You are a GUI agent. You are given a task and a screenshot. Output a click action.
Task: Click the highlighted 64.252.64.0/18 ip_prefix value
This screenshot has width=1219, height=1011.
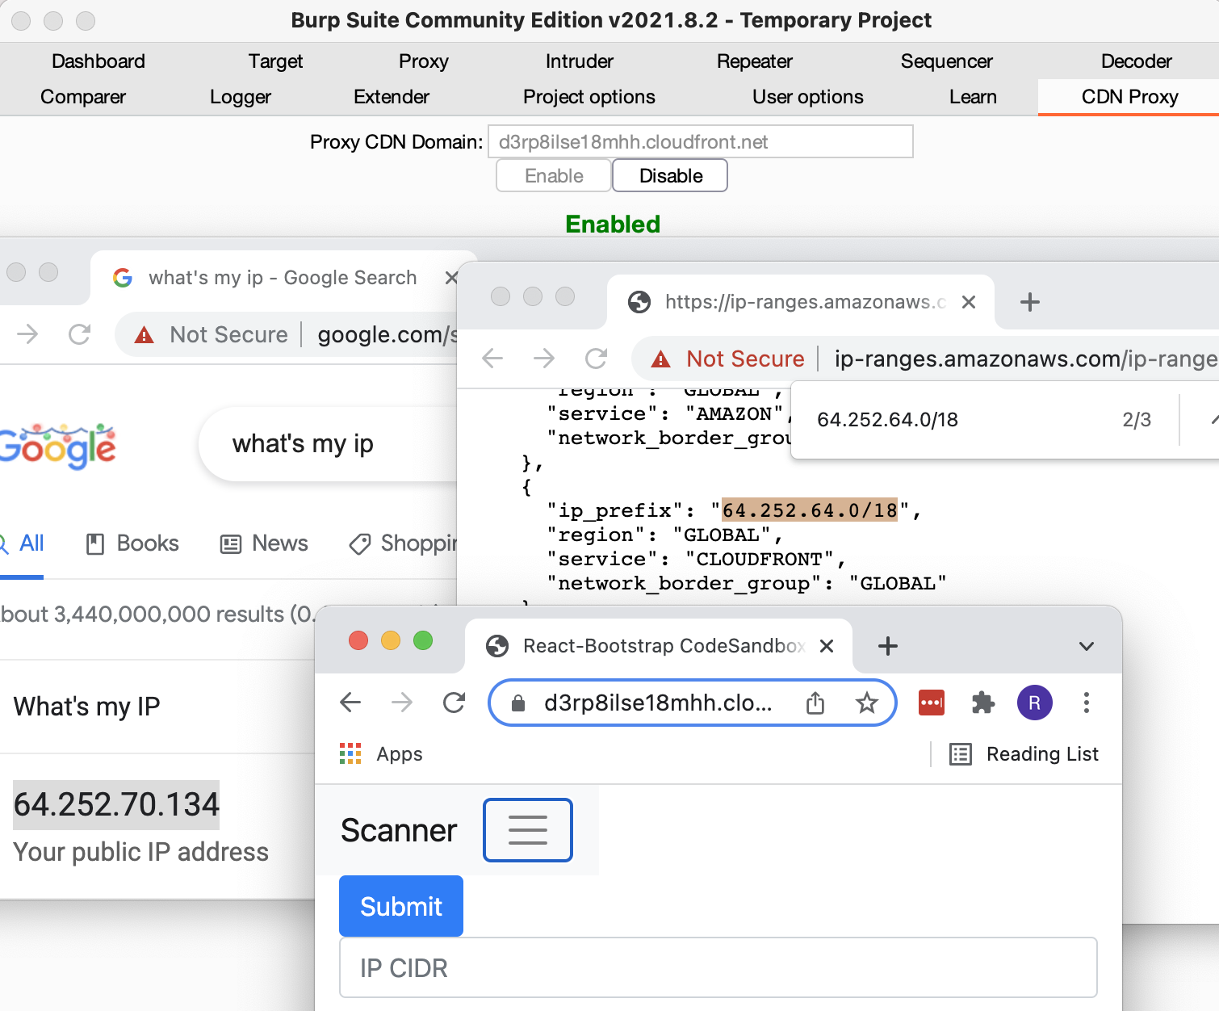tap(810, 510)
